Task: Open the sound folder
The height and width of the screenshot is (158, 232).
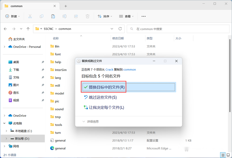Action: pos(57,109)
